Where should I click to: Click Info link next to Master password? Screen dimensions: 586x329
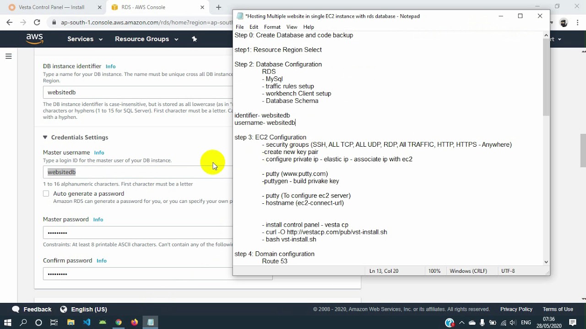[98, 219]
